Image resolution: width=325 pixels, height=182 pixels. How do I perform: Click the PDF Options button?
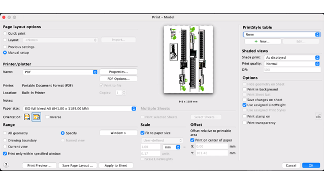click(118, 79)
